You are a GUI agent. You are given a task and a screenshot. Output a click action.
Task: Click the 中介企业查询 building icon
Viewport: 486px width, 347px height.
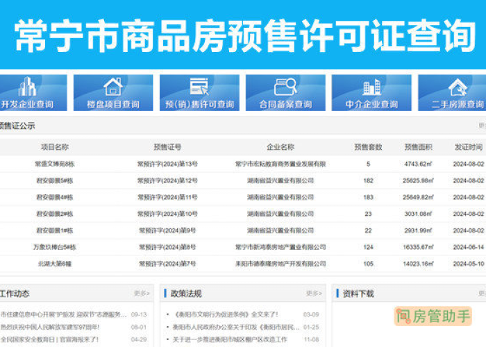coord(371,87)
